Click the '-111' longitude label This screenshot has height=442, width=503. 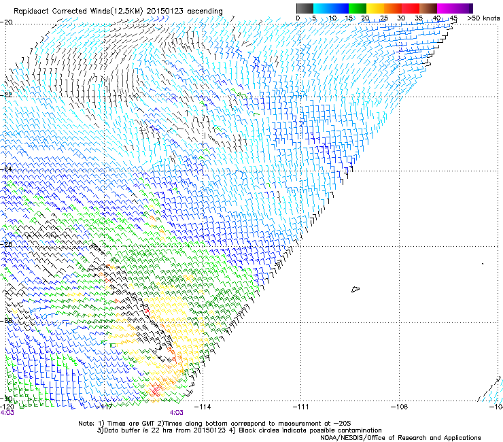coord(301,407)
